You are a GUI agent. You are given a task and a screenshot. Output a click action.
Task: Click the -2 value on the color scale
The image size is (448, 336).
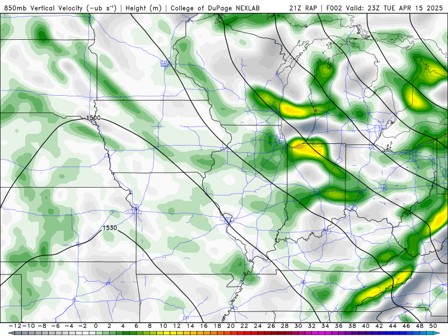(82, 326)
